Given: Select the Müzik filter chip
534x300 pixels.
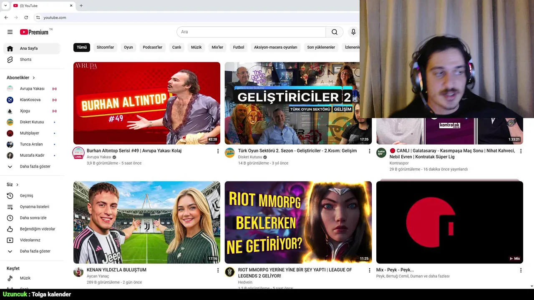Looking at the screenshot, I should click(196, 47).
